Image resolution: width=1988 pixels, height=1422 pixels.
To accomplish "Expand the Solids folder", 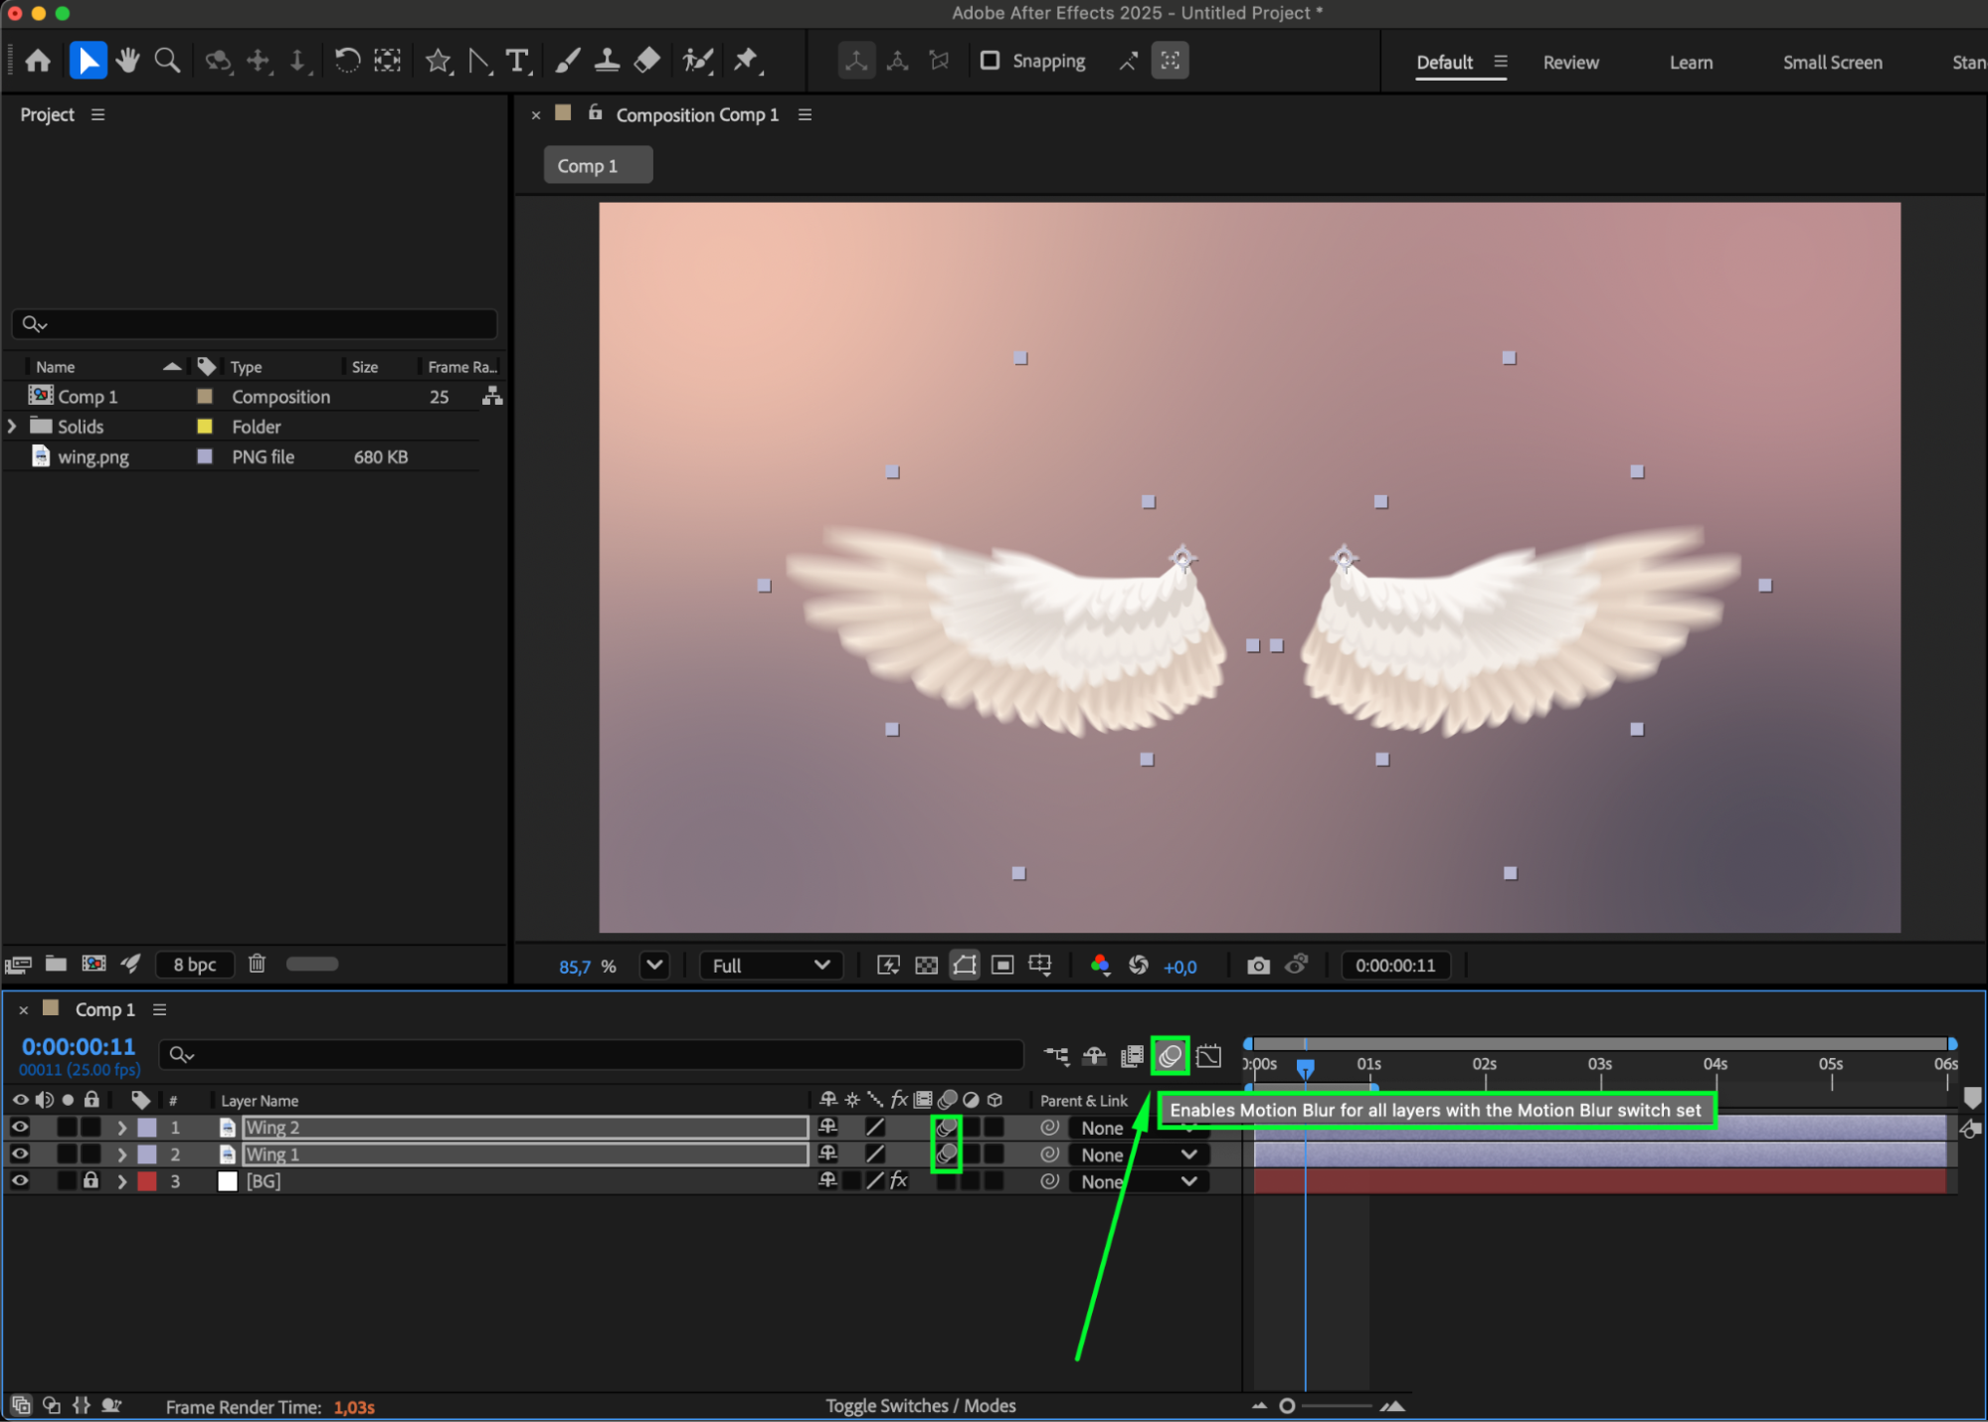I will 12,426.
